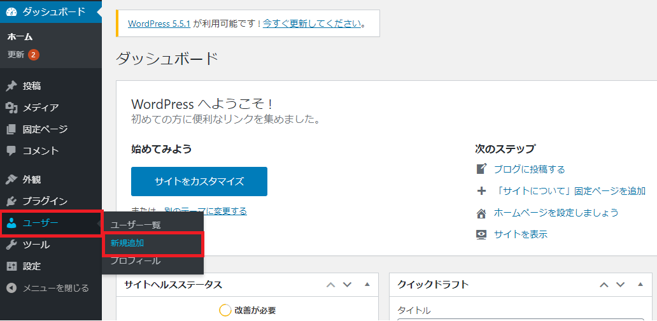Click the Plugins plug icon
Screen dimensions: 657x321
click(11, 201)
